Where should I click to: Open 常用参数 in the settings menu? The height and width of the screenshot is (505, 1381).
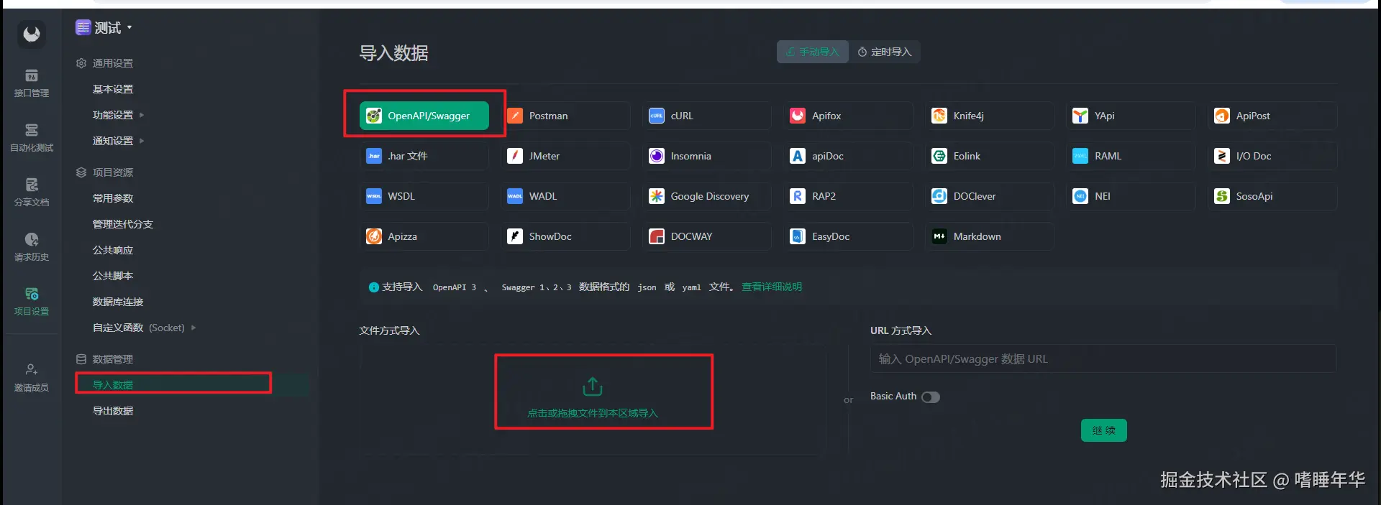click(x=113, y=198)
